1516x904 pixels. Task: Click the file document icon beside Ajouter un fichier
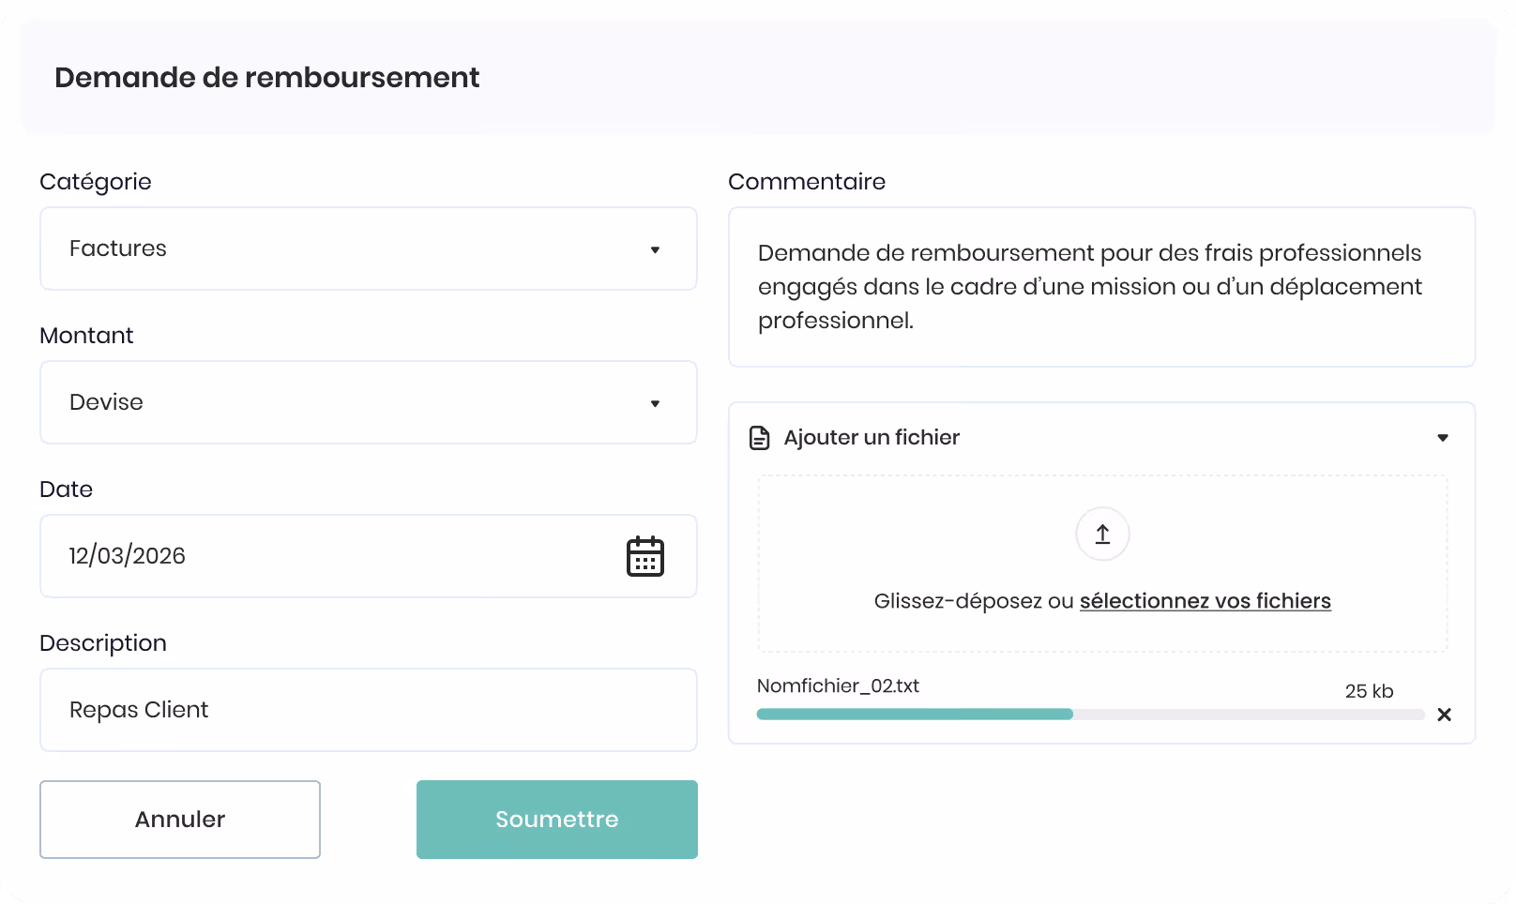coord(760,438)
